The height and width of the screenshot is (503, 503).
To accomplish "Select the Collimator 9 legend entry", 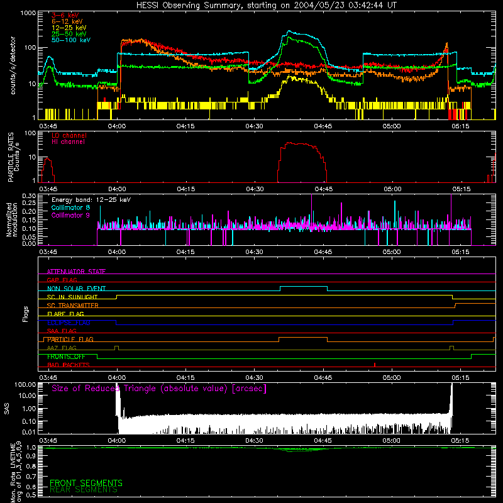I will click(x=70, y=215).
